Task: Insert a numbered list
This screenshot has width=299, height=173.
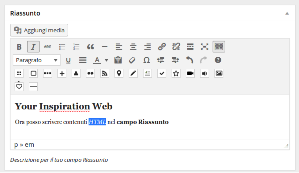Action: pyautogui.click(x=76, y=47)
